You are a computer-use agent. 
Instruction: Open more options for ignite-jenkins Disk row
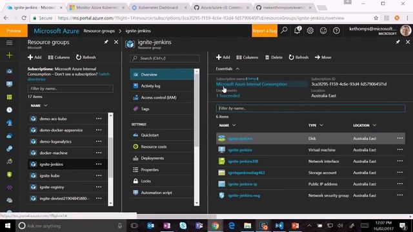pos(399,138)
